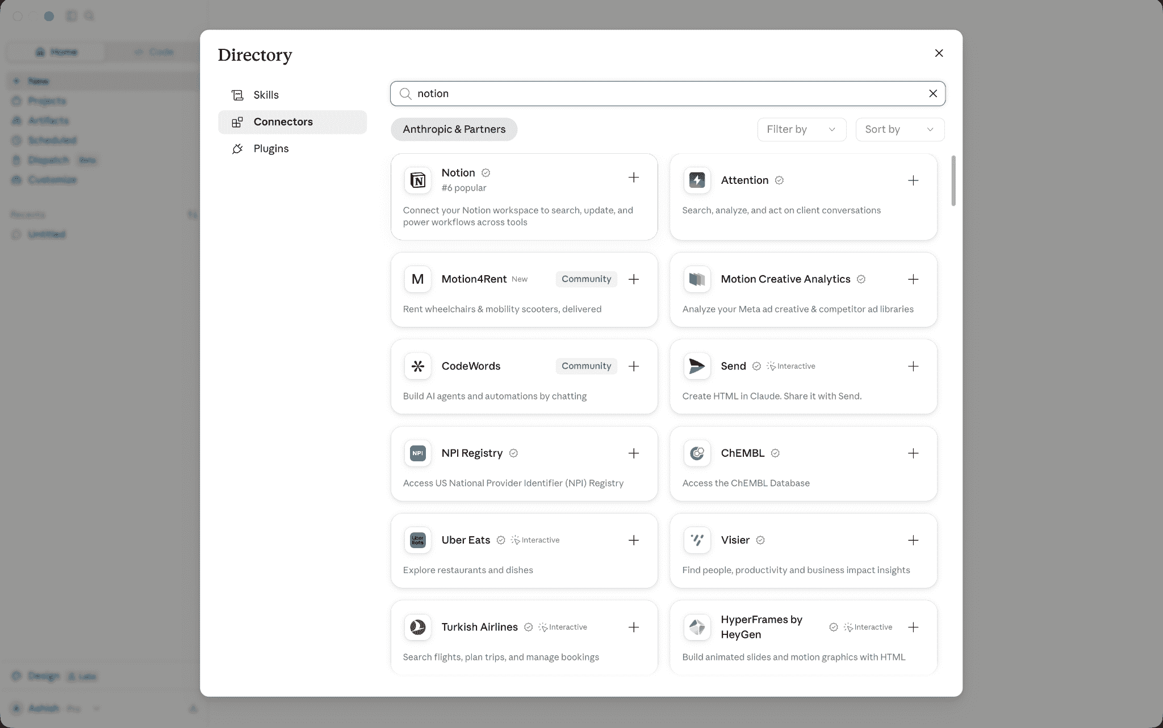Select Connectors in the Directory sidebar

tap(292, 122)
